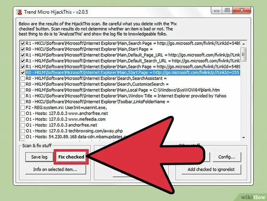
Task: Uncheck the R1 HKLM Default_Search_URL entry
Action: coord(23,61)
